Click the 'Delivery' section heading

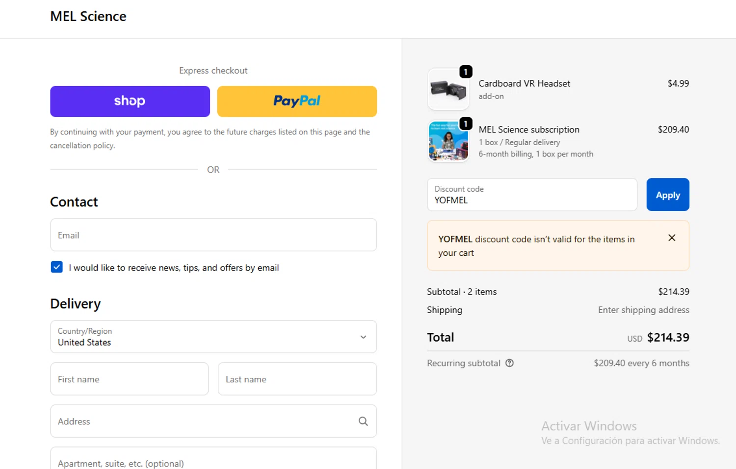tap(76, 304)
